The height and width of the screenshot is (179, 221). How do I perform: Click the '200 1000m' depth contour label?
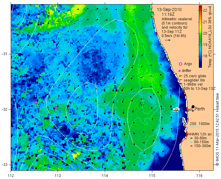click(200, 124)
